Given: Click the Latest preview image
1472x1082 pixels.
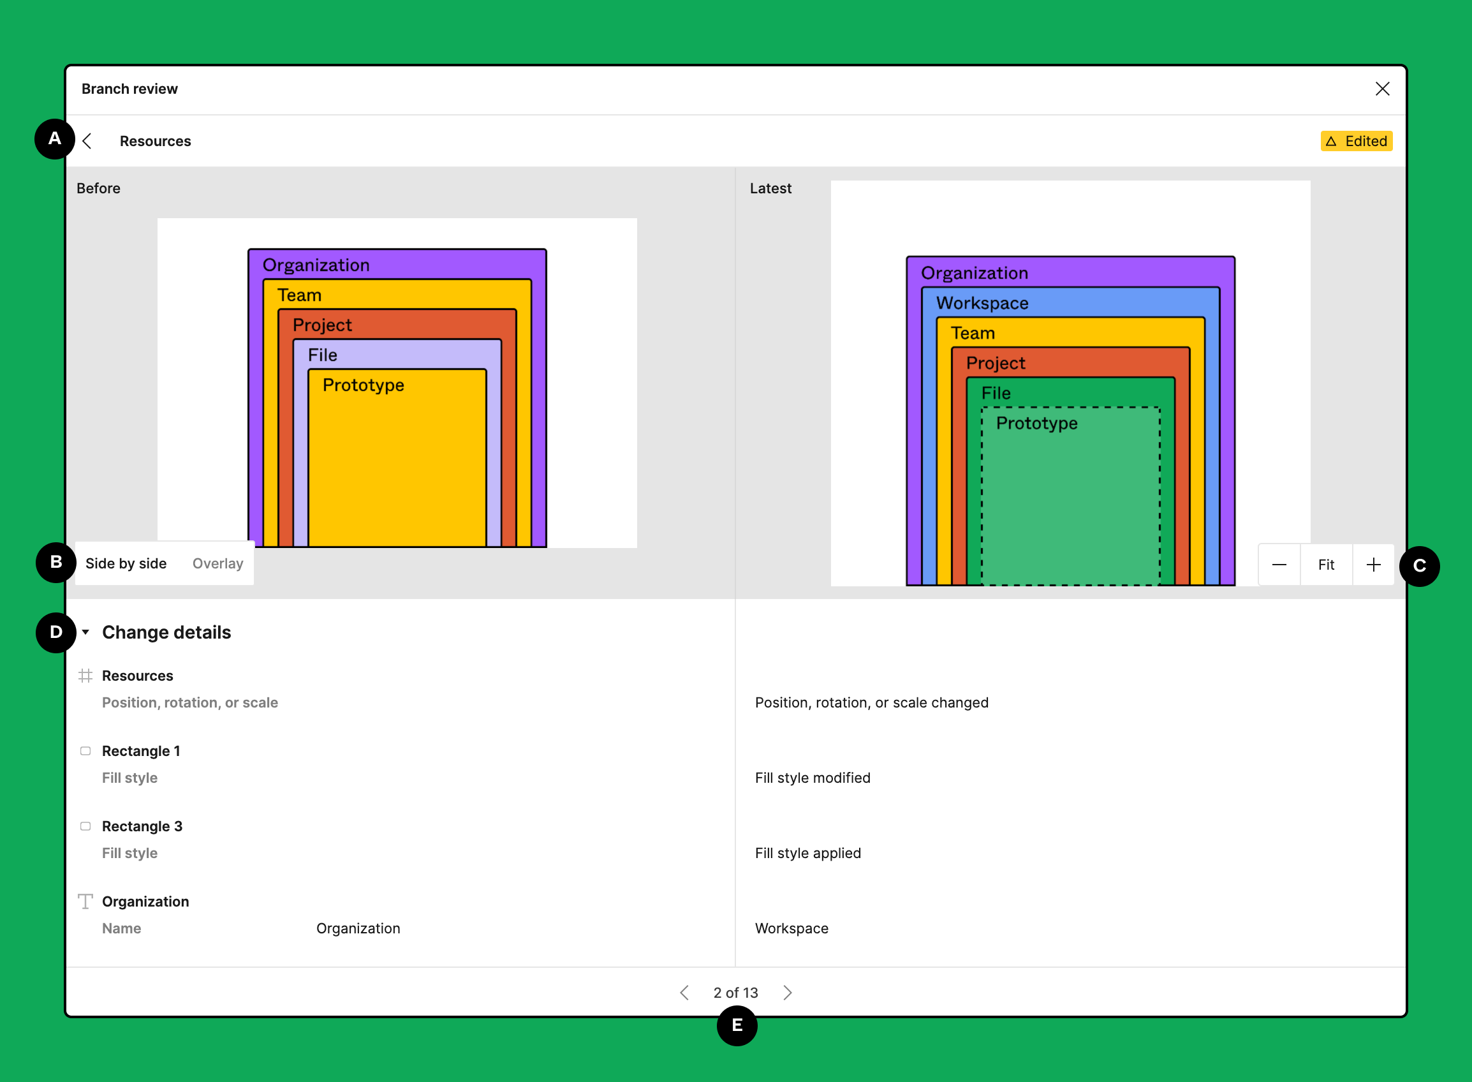Looking at the screenshot, I should pos(1071,383).
